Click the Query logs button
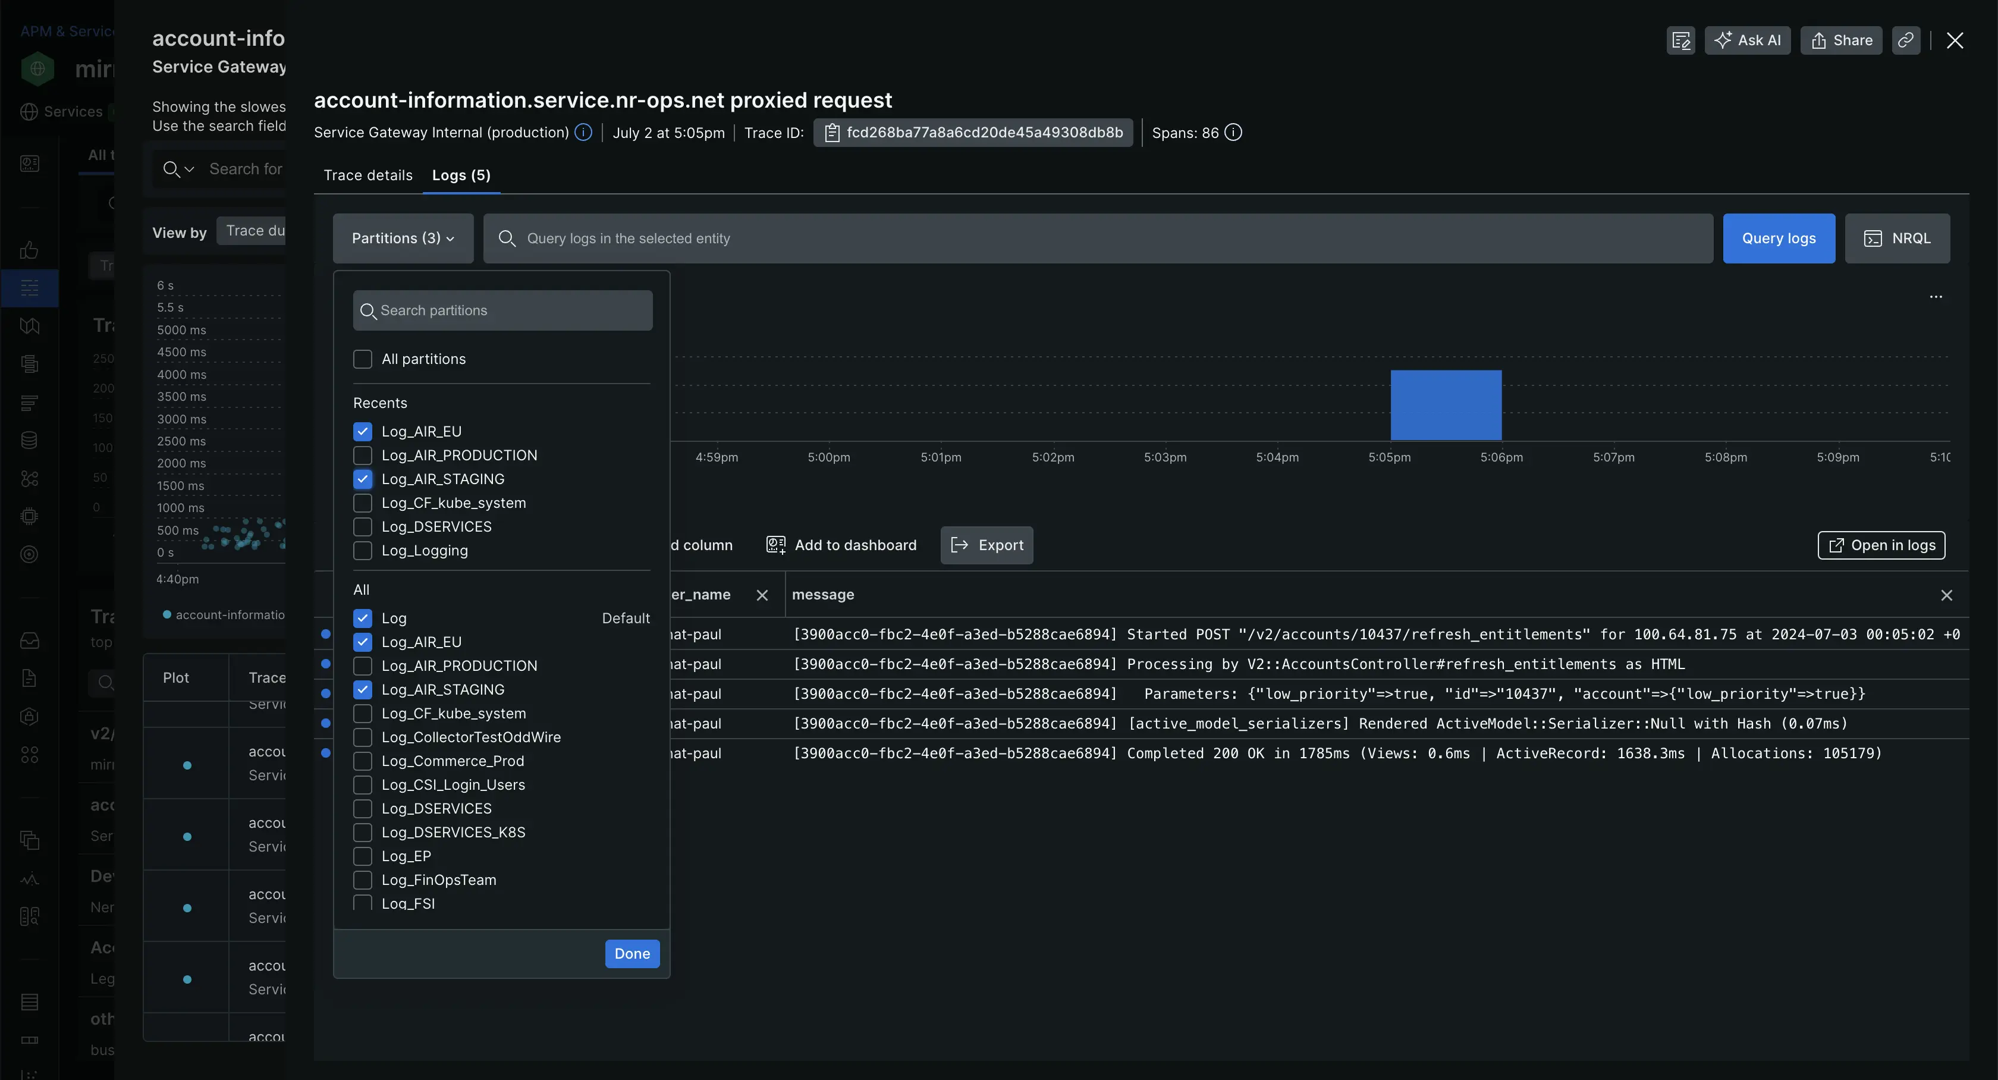1998x1080 pixels. click(1779, 238)
